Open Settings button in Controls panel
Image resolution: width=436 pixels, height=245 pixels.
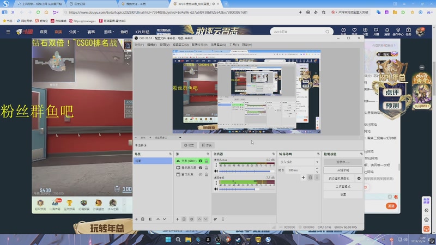[343, 195]
